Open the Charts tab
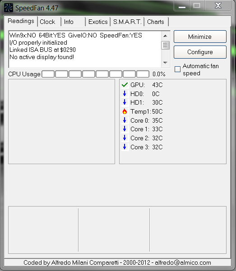 click(156, 22)
